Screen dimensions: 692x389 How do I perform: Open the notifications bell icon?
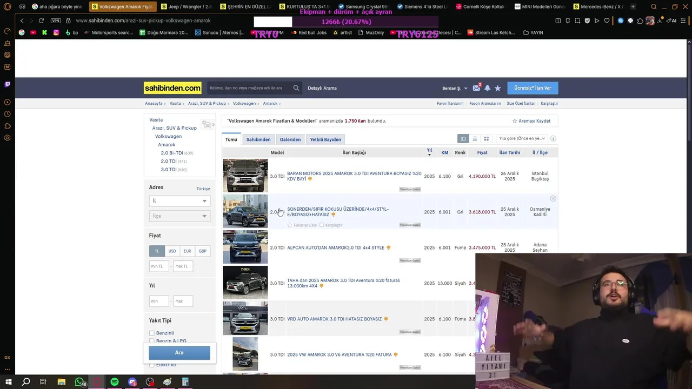pos(487,88)
